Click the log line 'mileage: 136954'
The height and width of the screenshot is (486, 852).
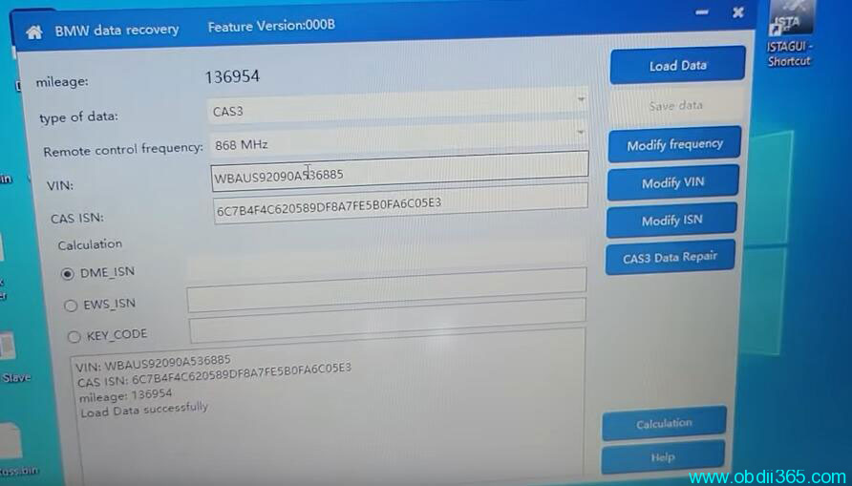click(125, 395)
